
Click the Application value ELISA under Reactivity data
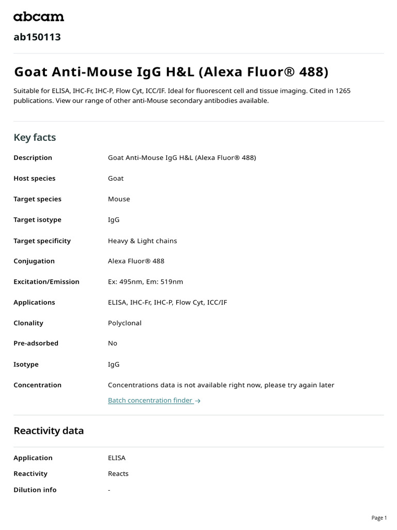point(116,458)
